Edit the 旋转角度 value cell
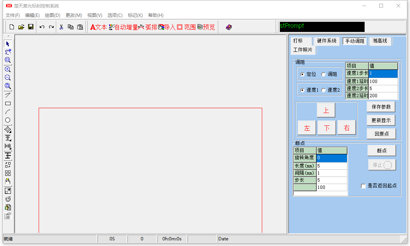The width and height of the screenshot is (410, 246). click(332, 158)
